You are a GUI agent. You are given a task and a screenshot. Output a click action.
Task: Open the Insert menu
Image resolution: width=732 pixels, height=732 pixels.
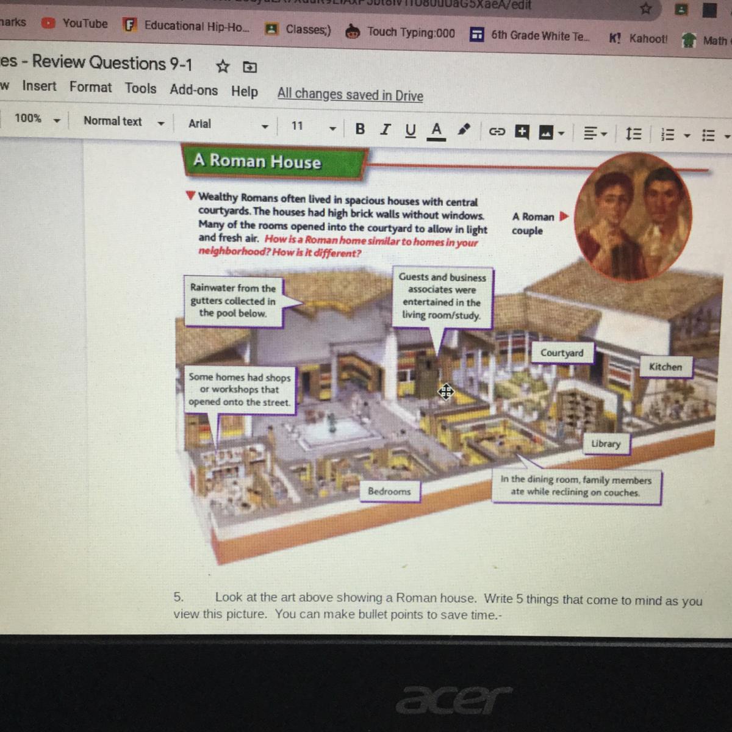[39, 87]
